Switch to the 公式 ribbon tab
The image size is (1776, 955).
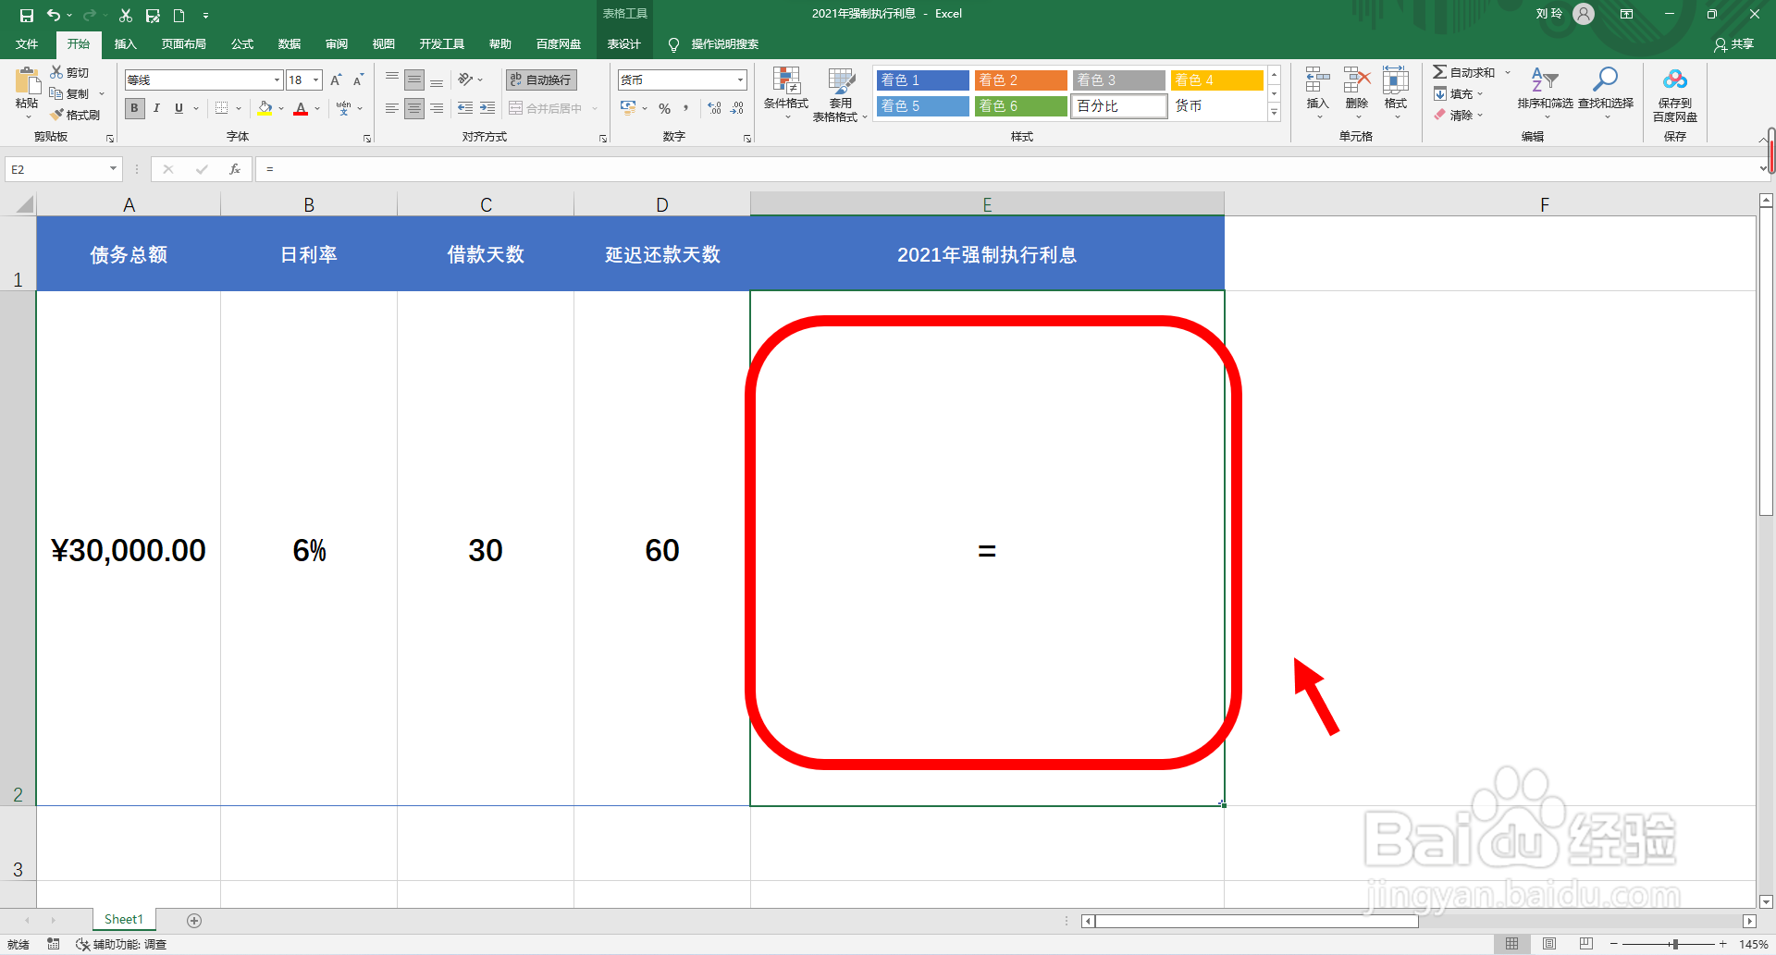(242, 43)
